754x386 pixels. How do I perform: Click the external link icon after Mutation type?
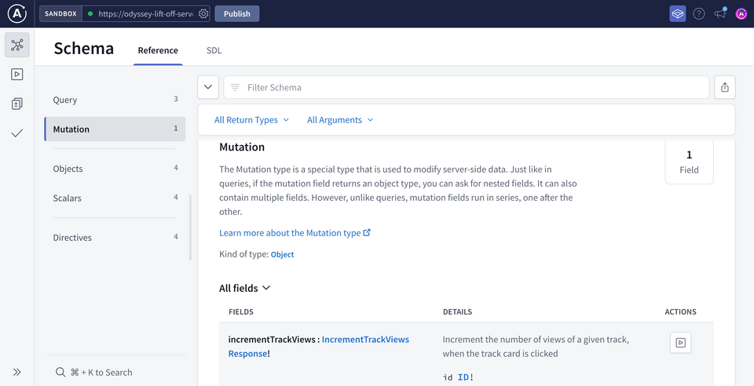click(367, 232)
